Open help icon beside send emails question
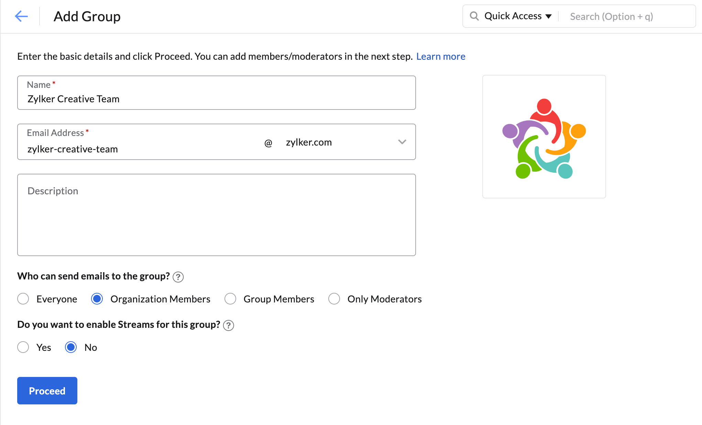 tap(178, 277)
